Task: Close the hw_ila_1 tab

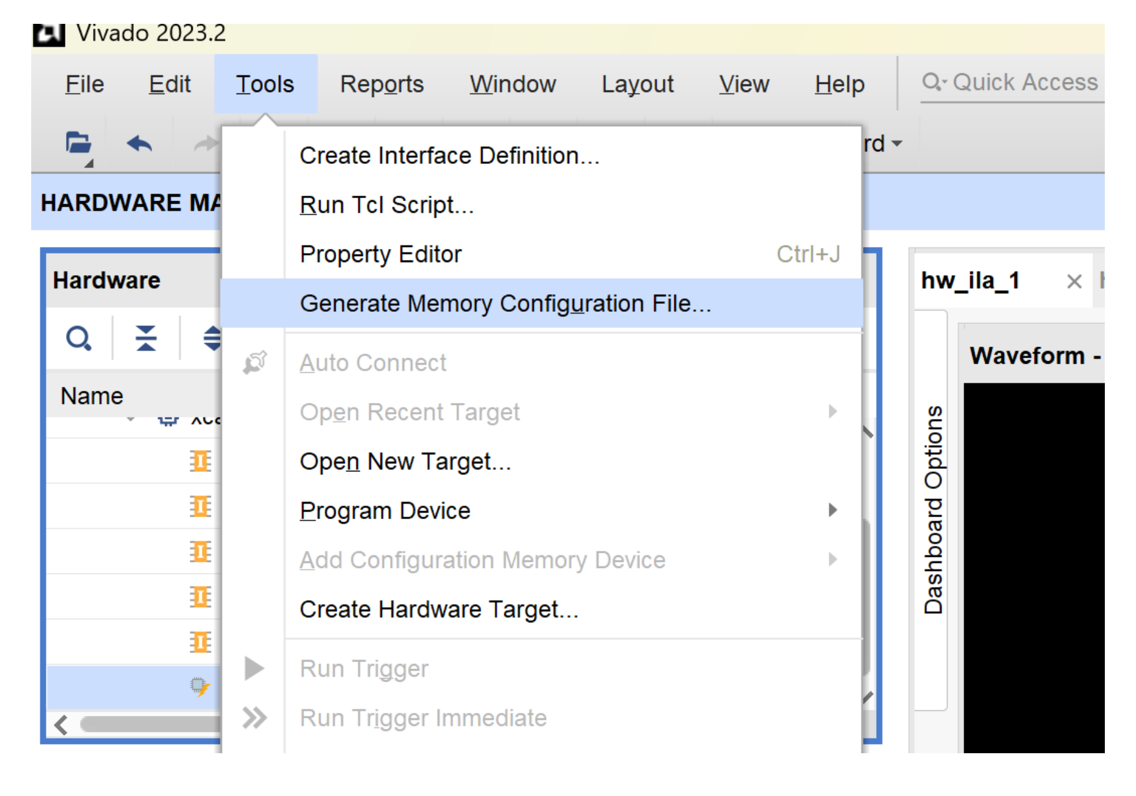Action: [x=1074, y=281]
